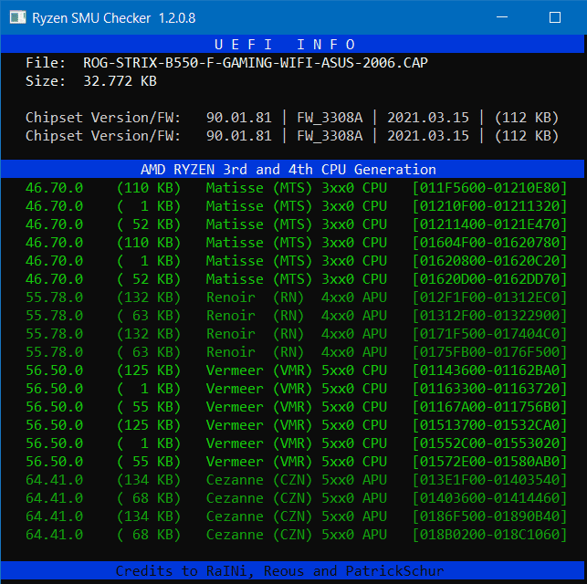The image size is (587, 584).
Task: Click the address range [018B0200-018C1060]
Action: [x=489, y=535]
